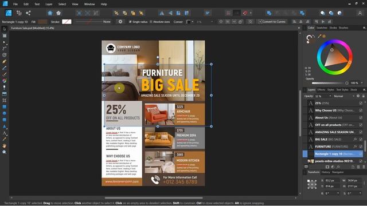This screenshot has height=206, width=367.
Task: Select the Node tool arrow
Action: click(x=4, y=42)
